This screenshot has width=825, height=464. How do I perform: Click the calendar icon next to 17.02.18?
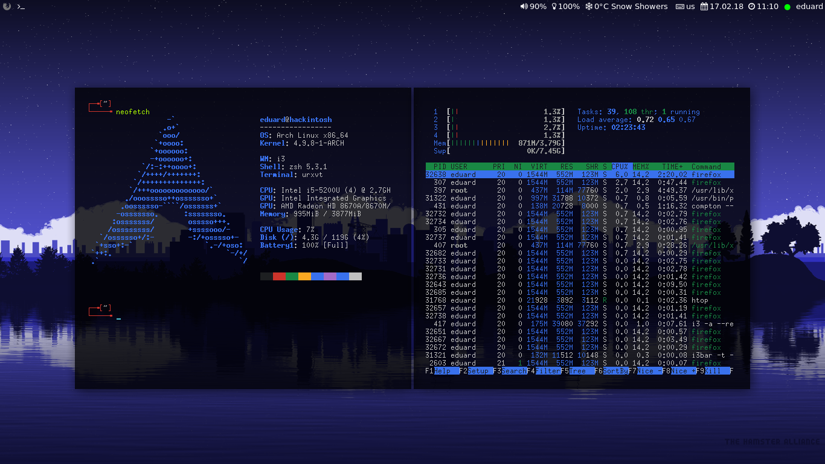coord(704,6)
